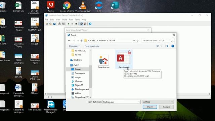The height and width of the screenshot is (121, 215).
Task: Select Bureau in navigation pane
Action: pyautogui.click(x=78, y=69)
